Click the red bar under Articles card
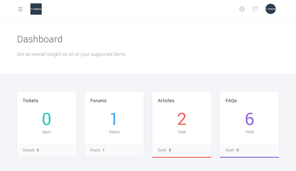296x171 pixels. (x=182, y=157)
